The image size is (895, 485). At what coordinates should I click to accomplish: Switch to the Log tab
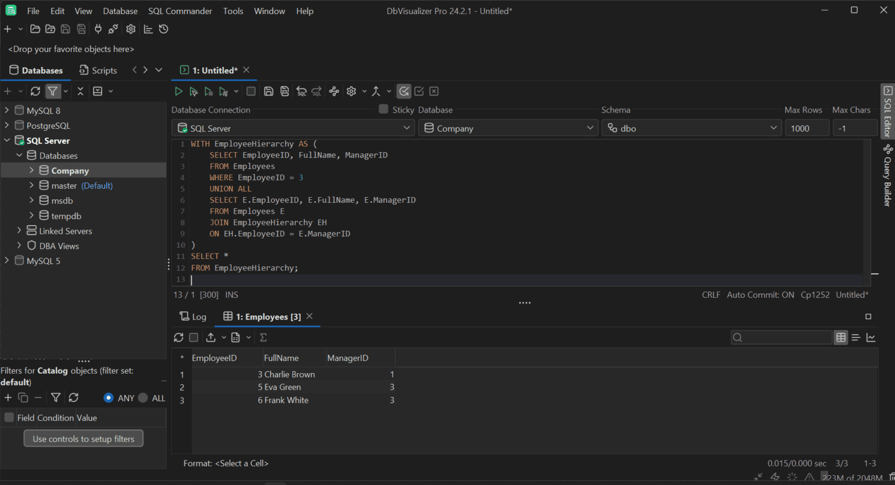[192, 316]
